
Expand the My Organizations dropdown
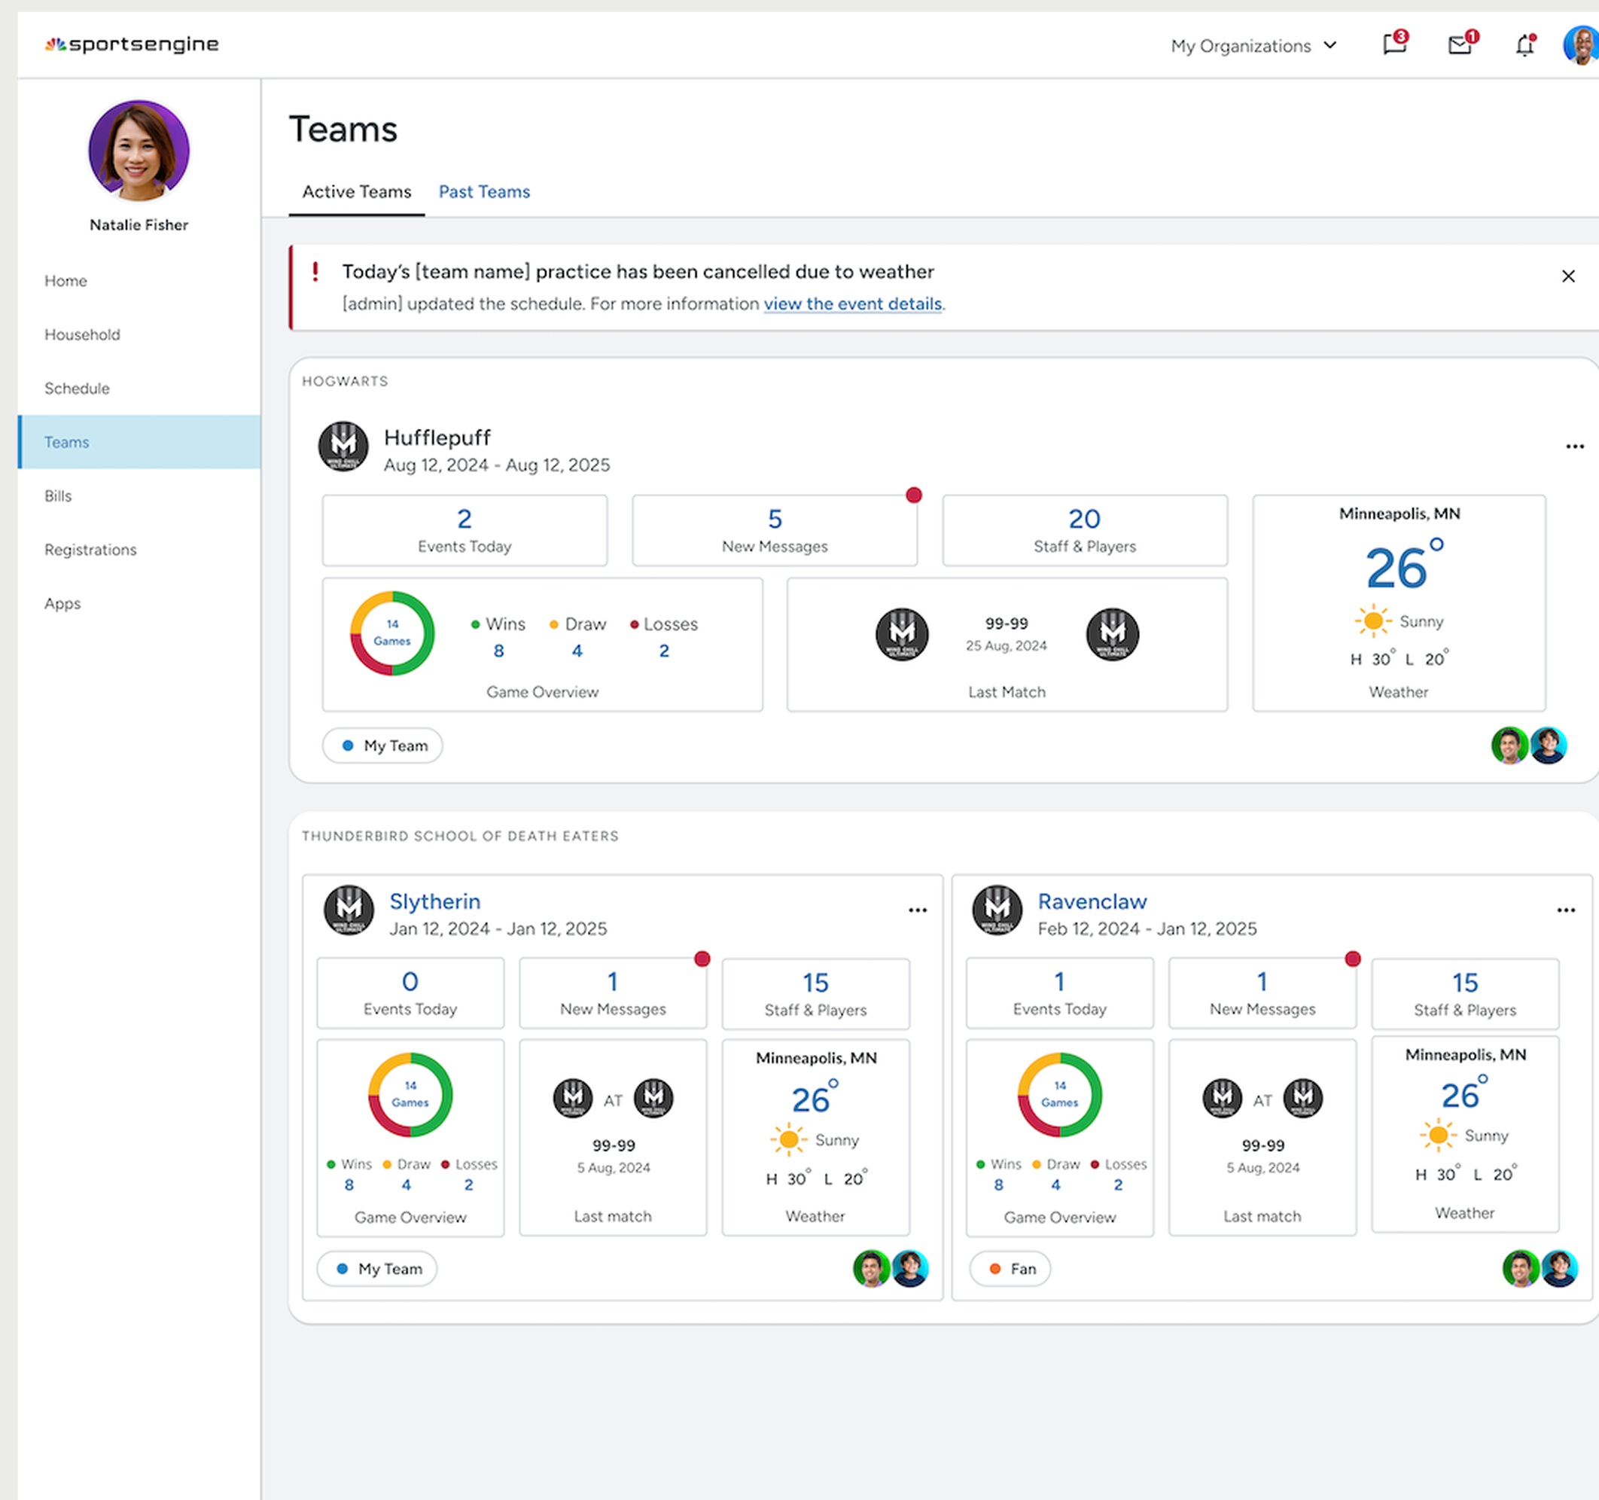[1253, 46]
